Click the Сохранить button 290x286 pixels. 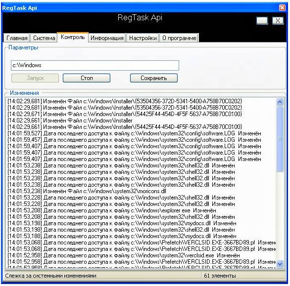154,78
